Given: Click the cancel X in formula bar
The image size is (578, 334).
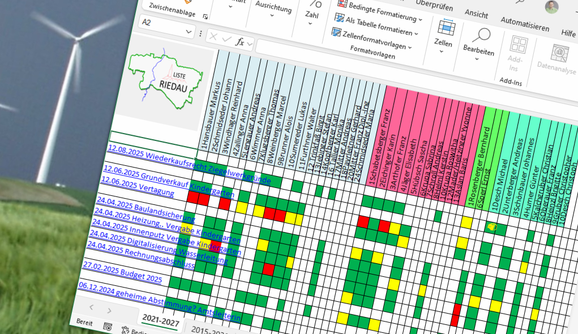Looking at the screenshot, I should pos(213,36).
